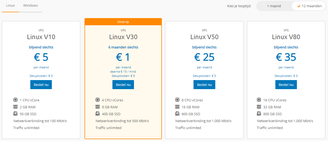Order Linux V10 with Bestel nu
Viewport: 328px width, 141px height.
pyautogui.click(x=41, y=85)
